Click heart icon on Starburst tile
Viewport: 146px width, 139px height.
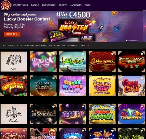click(83, 107)
